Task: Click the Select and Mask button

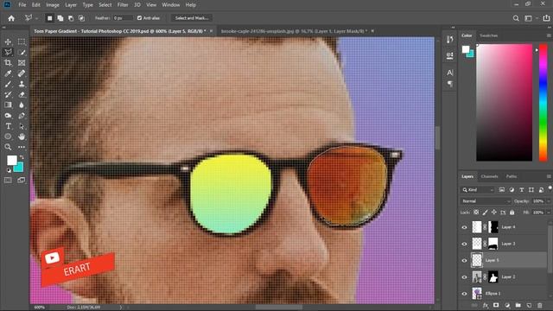Action: coord(192,18)
